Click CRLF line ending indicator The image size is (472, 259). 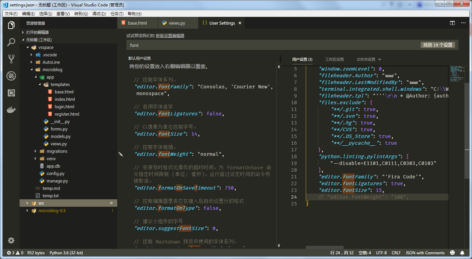[396, 253]
